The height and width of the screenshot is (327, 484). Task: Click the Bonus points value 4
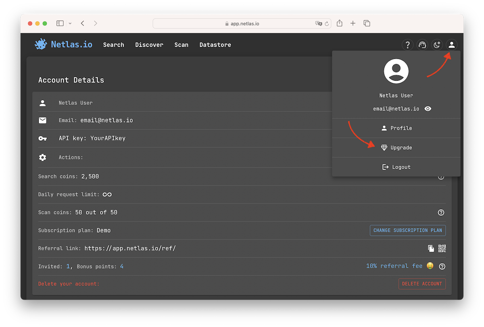122,267
